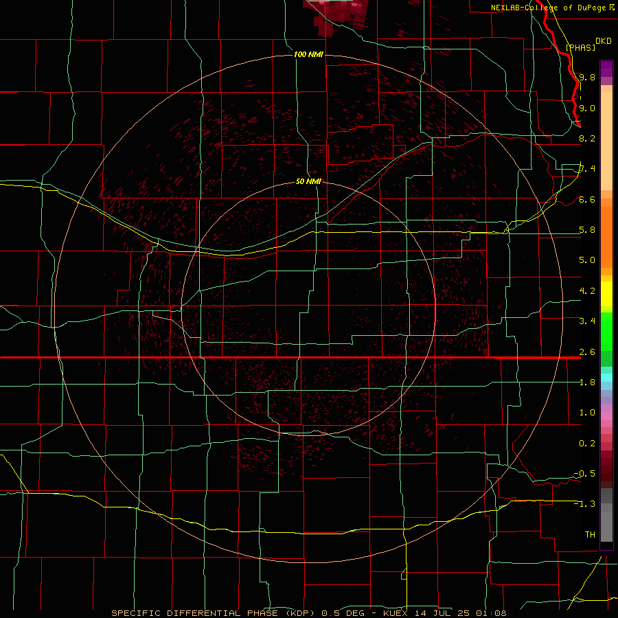Image resolution: width=618 pixels, height=618 pixels.
Task: Click the 50 NMI range ring label
Action: [x=308, y=182]
